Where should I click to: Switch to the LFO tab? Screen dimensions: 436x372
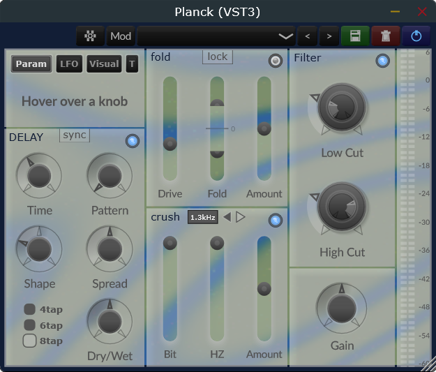[69, 64]
